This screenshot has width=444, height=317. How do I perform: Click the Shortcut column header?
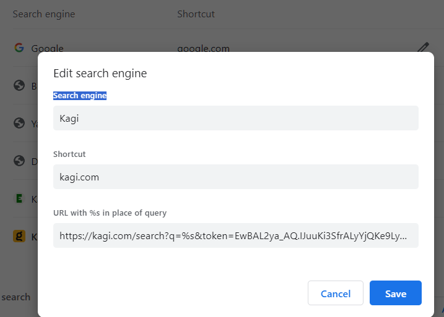(x=196, y=14)
